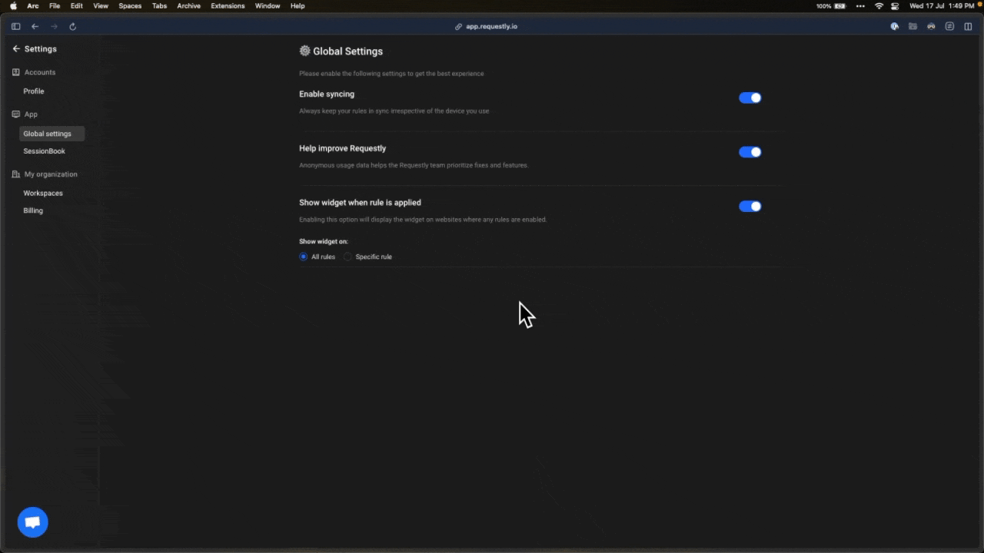The width and height of the screenshot is (984, 553).
Task: Click the Accounts section icon
Action: click(x=16, y=72)
